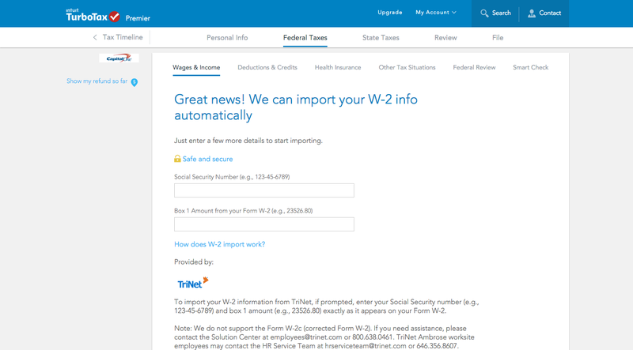633x350 pixels.
Task: Switch to the File tab
Action: click(498, 37)
